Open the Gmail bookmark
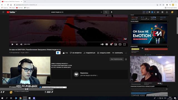The width and height of the screenshot is (178, 100). coord(12,8)
